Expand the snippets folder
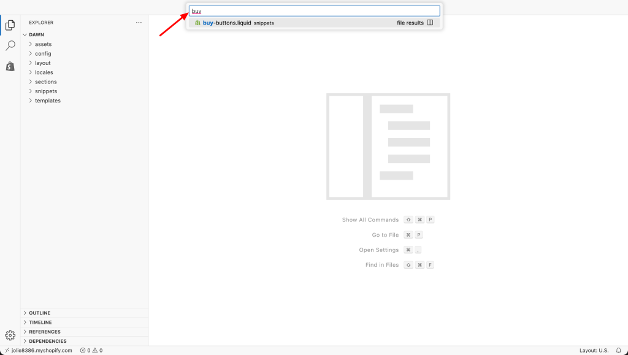This screenshot has width=628, height=355. 45,91
